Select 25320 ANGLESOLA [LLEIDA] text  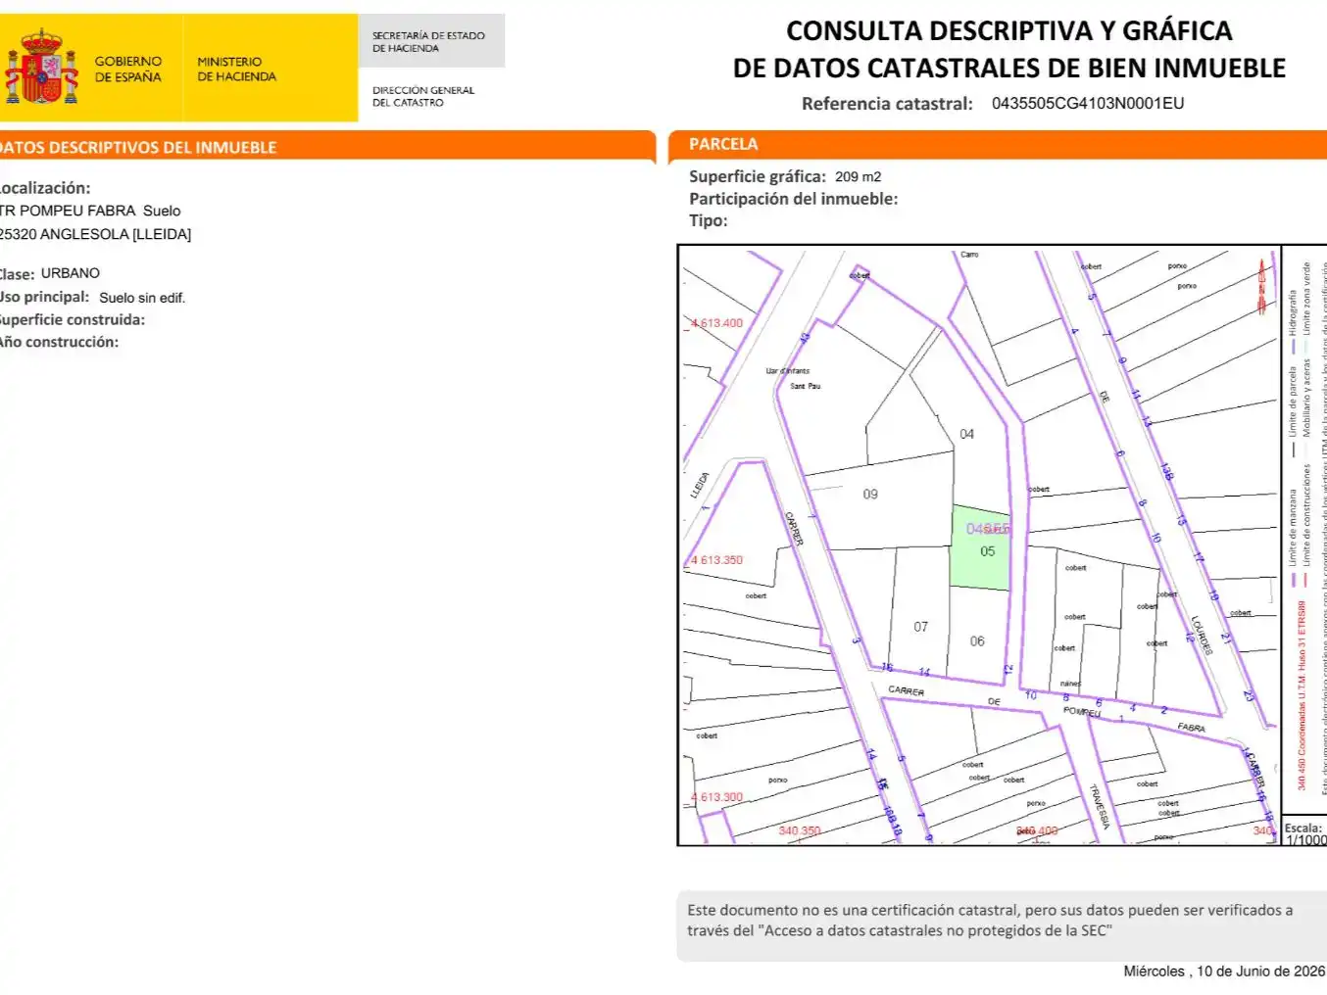pyautogui.click(x=95, y=234)
